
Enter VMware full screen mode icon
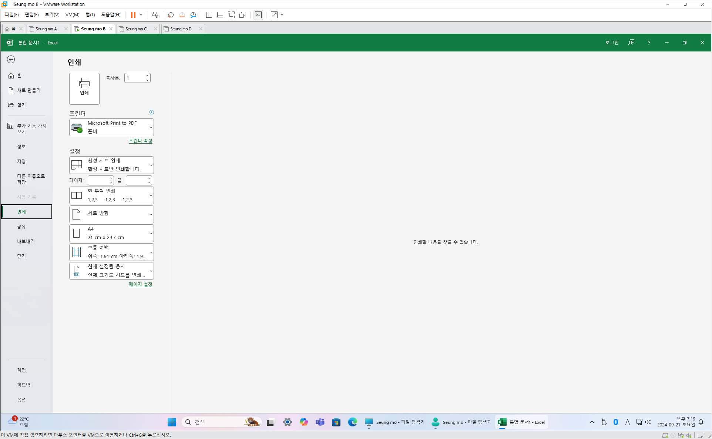coord(231,15)
